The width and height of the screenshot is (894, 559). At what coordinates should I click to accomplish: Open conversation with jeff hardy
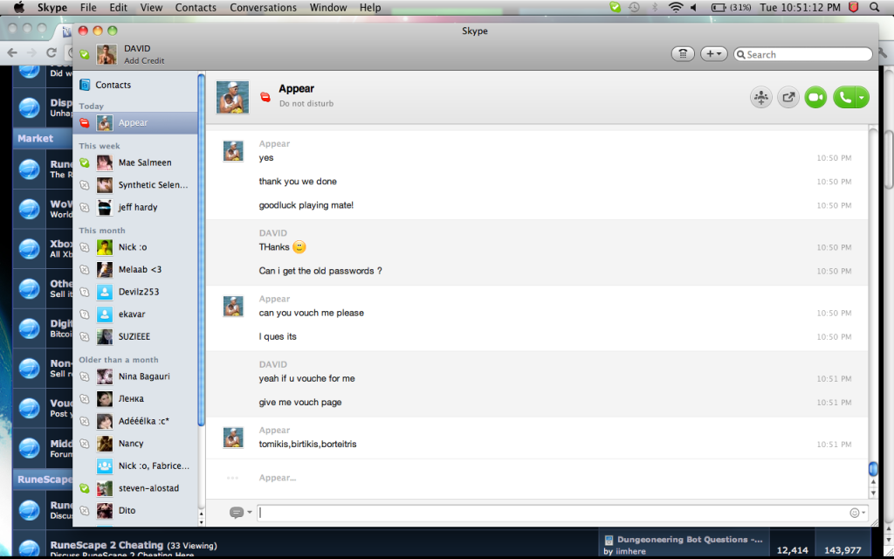[x=135, y=207]
